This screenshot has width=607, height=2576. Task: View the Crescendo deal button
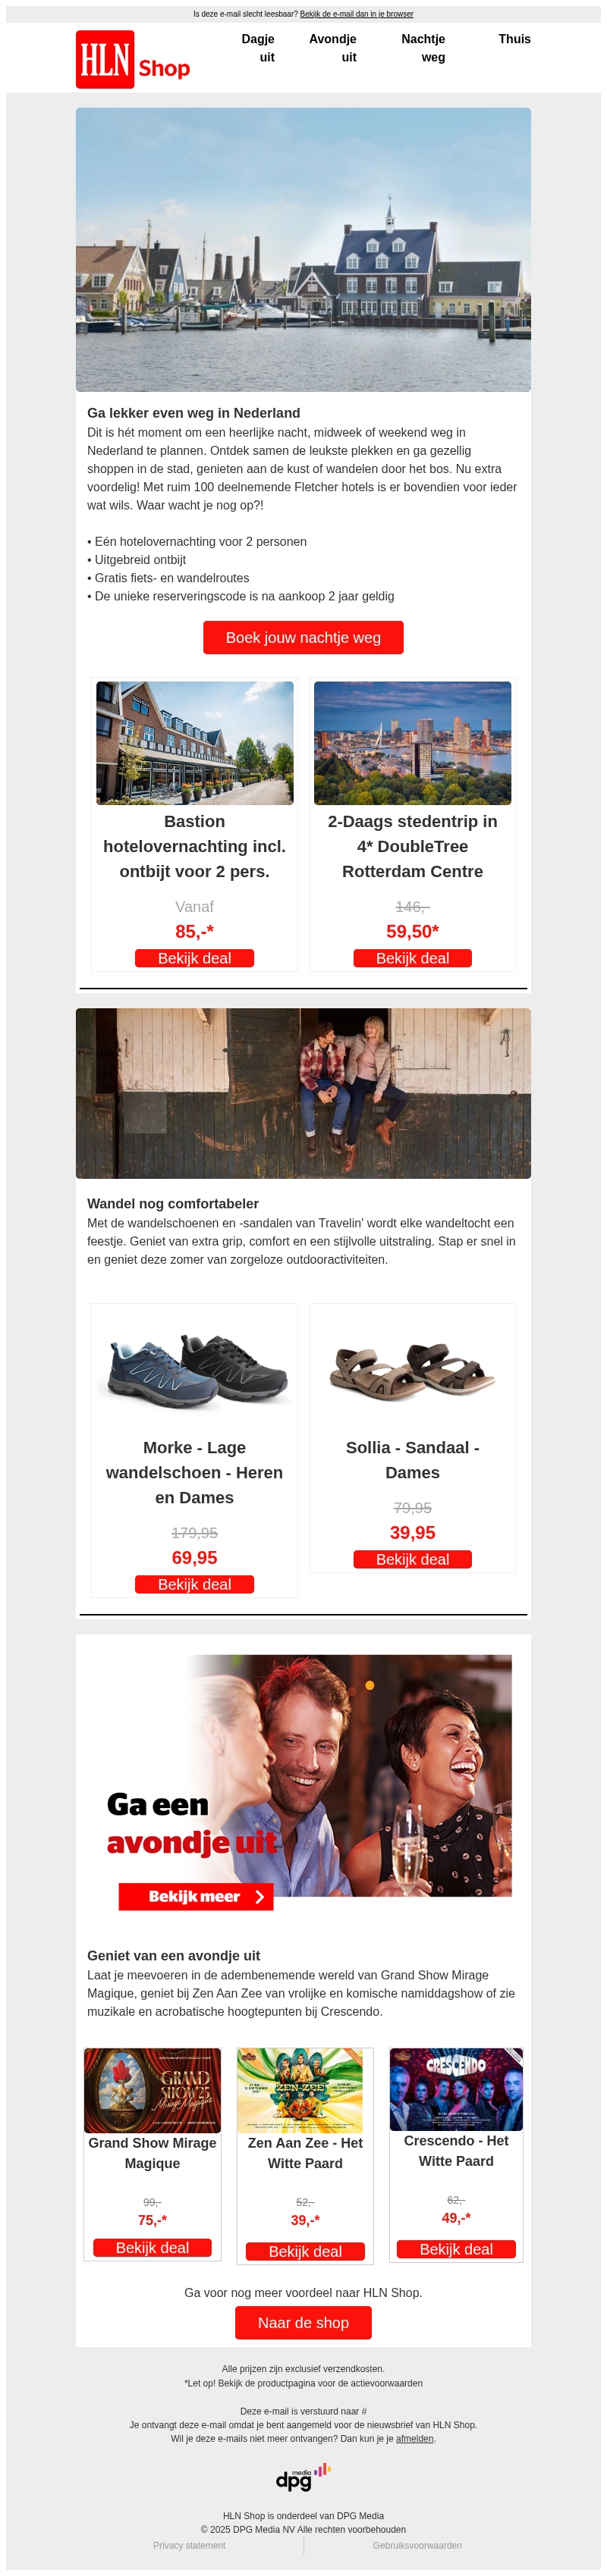(456, 2249)
